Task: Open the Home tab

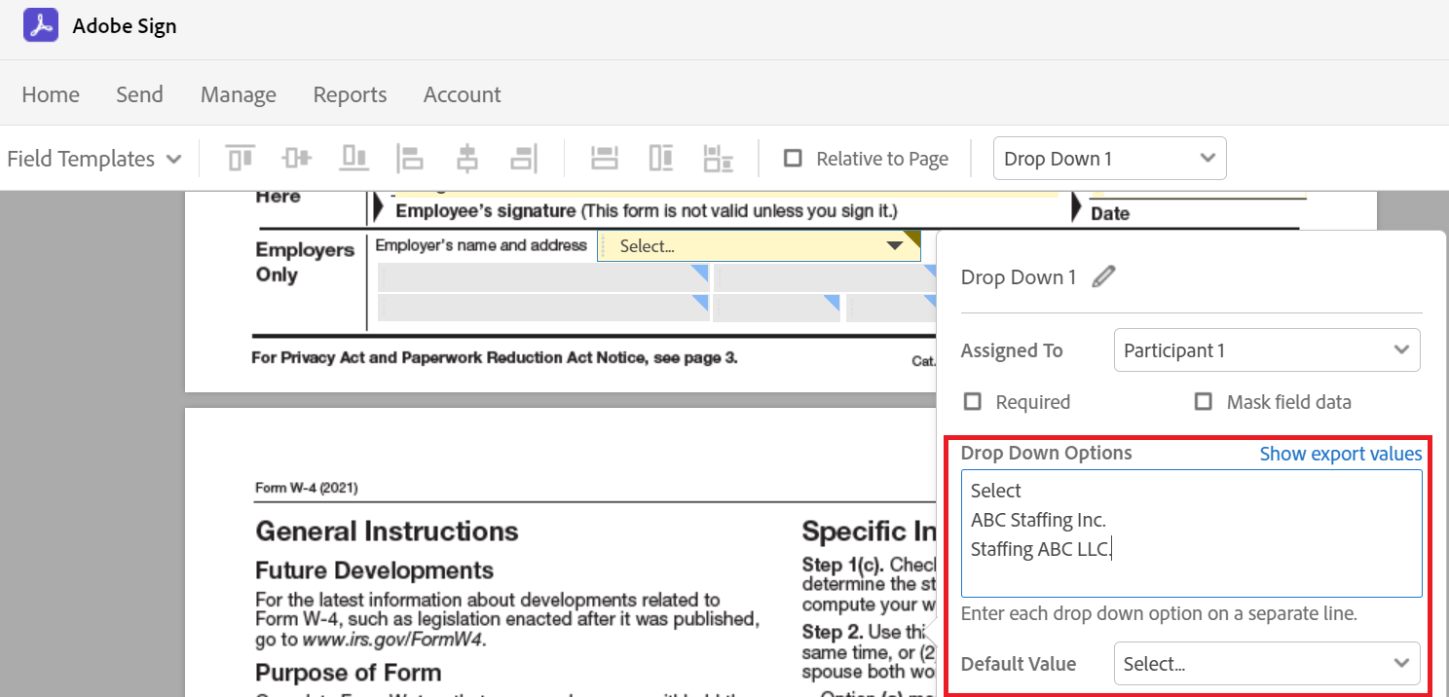Action: [x=51, y=94]
